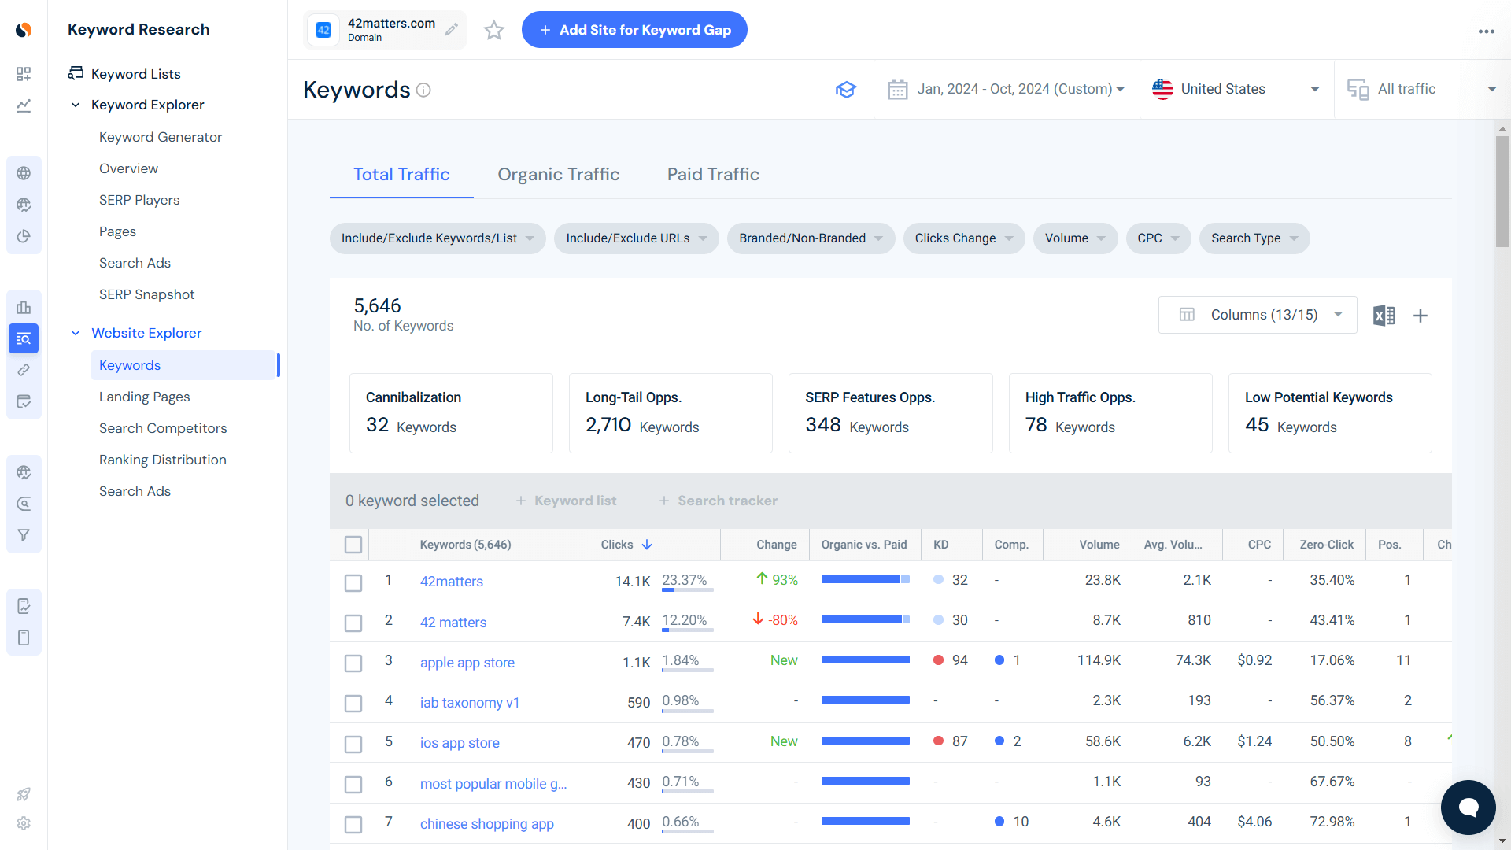The image size is (1511, 850).
Task: Export table with the Excel icon
Action: tap(1384, 316)
